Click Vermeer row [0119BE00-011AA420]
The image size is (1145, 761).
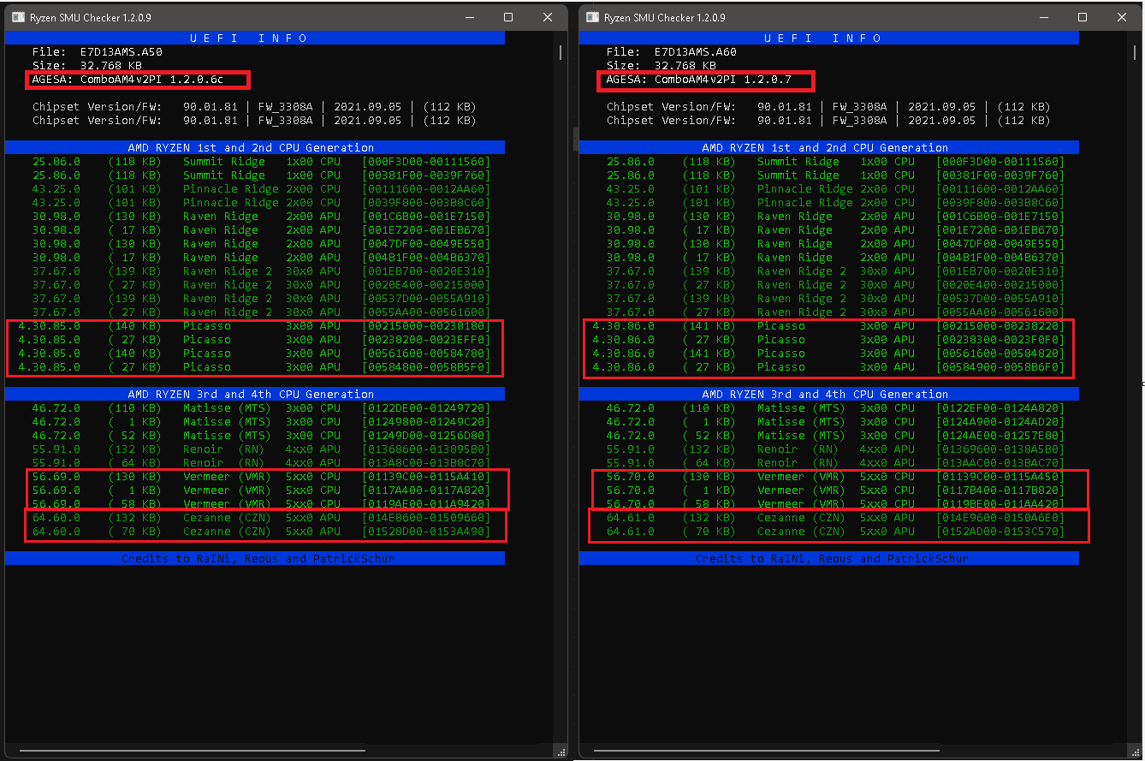[836, 504]
